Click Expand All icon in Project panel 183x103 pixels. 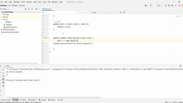[29, 9]
